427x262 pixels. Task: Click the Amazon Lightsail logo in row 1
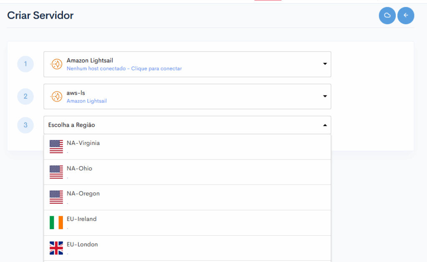pyautogui.click(x=57, y=64)
